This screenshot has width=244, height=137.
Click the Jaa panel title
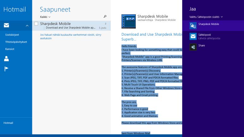click(x=192, y=9)
